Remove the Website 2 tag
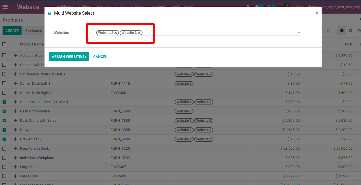 click(x=116, y=33)
